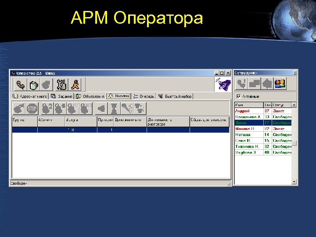This screenshot has width=316, height=237.
Task: Click the networked computers icon
Action: pos(140,109)
